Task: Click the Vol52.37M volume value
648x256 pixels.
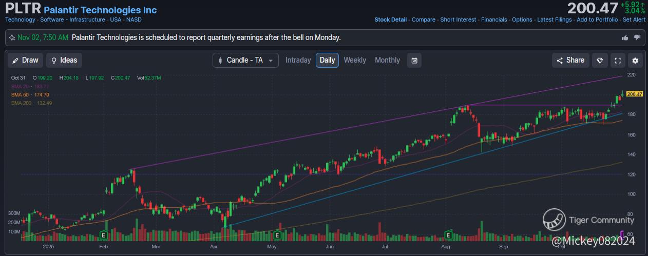Action: (149, 78)
